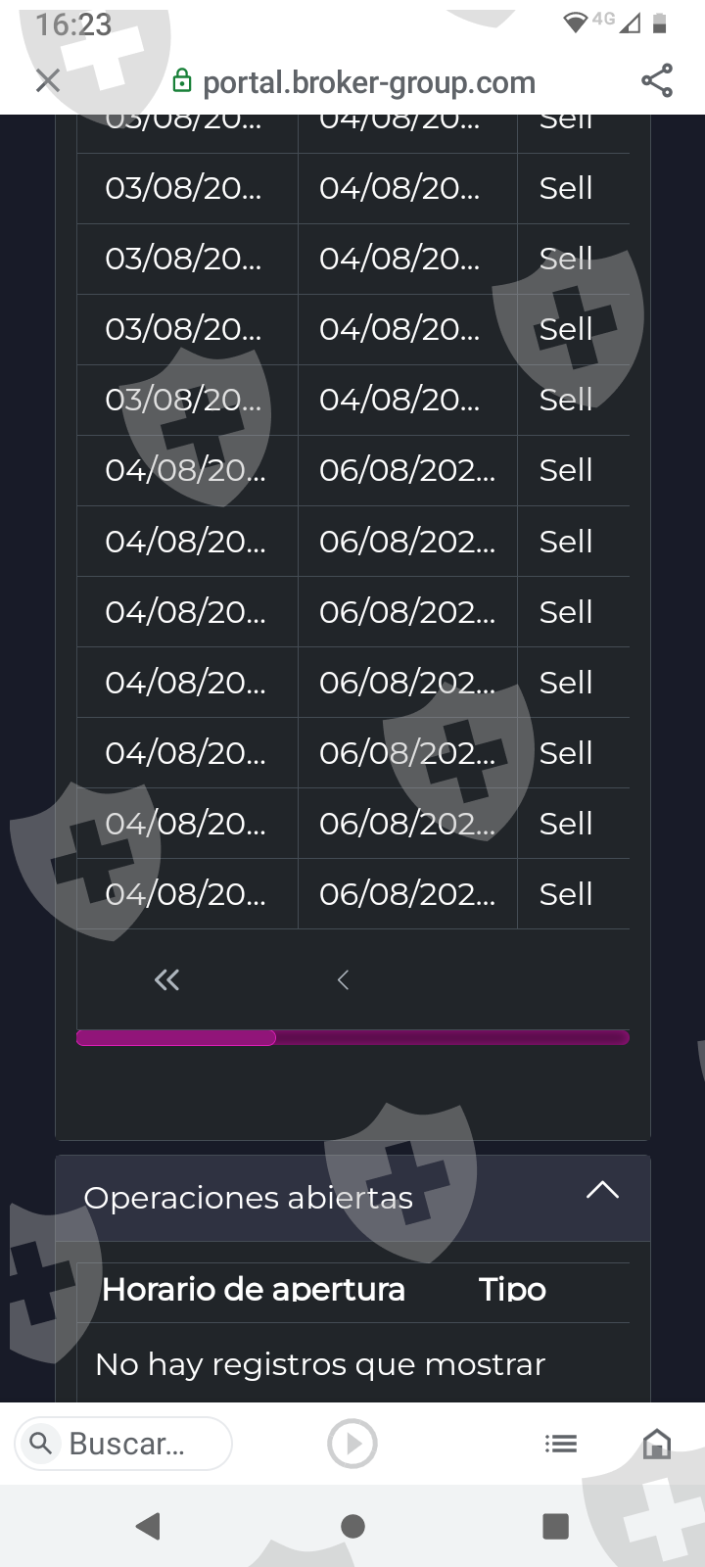Tap the portal.broker-group.com URL text
The width and height of the screenshot is (705, 1567).
369,82
